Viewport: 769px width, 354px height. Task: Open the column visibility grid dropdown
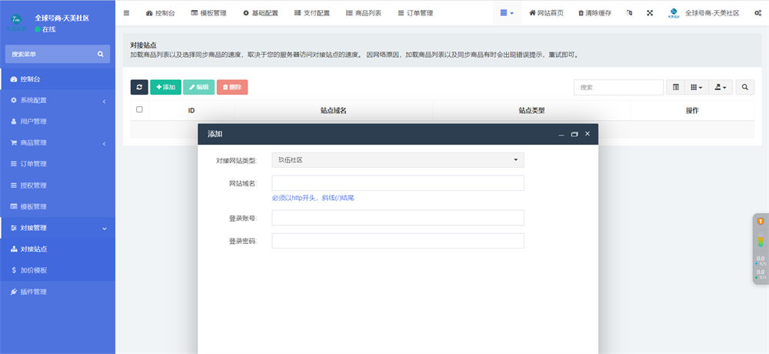[696, 88]
